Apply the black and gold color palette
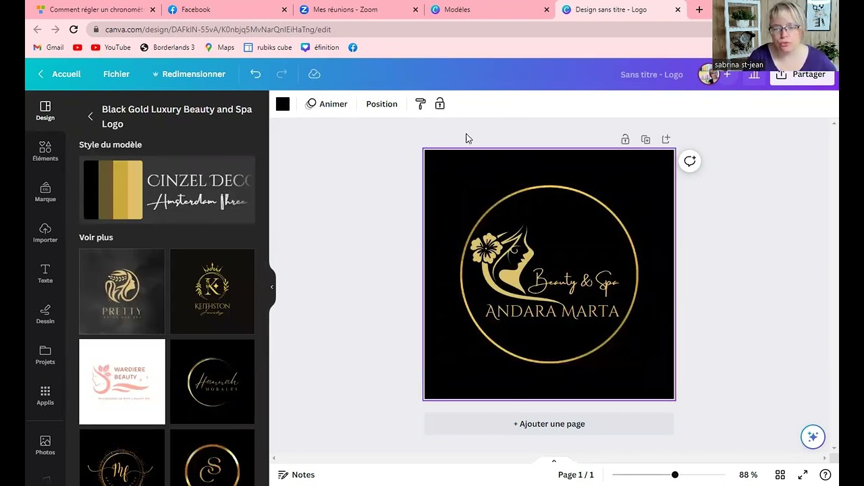The height and width of the screenshot is (486, 864). [x=113, y=190]
